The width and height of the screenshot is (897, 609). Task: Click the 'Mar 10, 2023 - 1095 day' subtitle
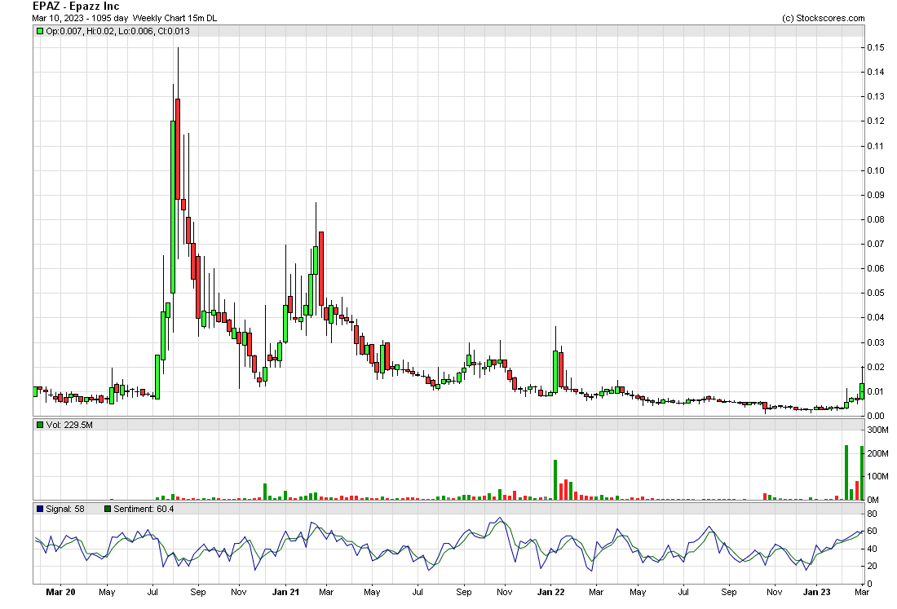[x=80, y=18]
